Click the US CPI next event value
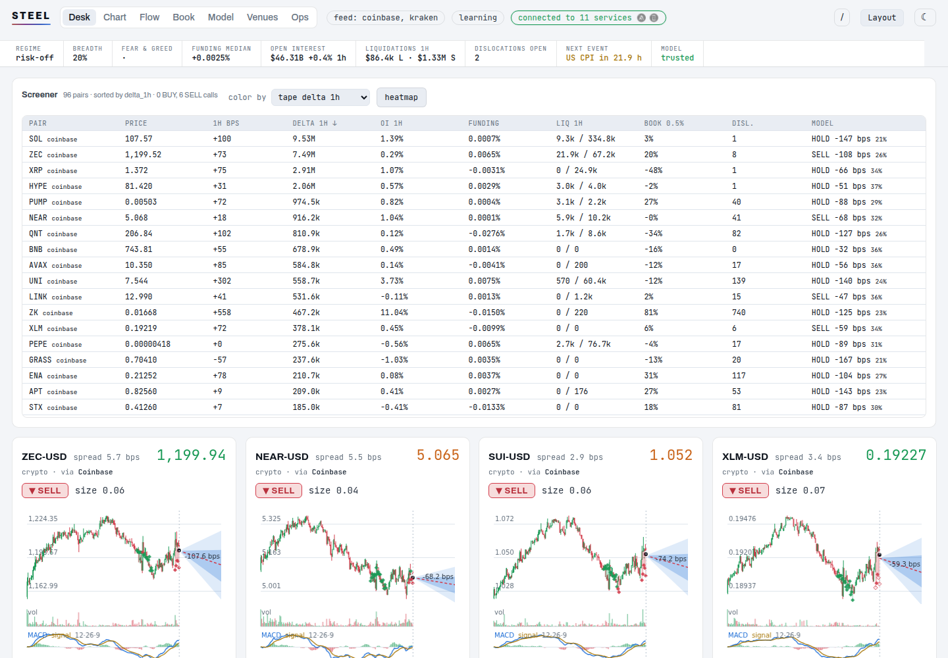The width and height of the screenshot is (948, 658). point(604,58)
